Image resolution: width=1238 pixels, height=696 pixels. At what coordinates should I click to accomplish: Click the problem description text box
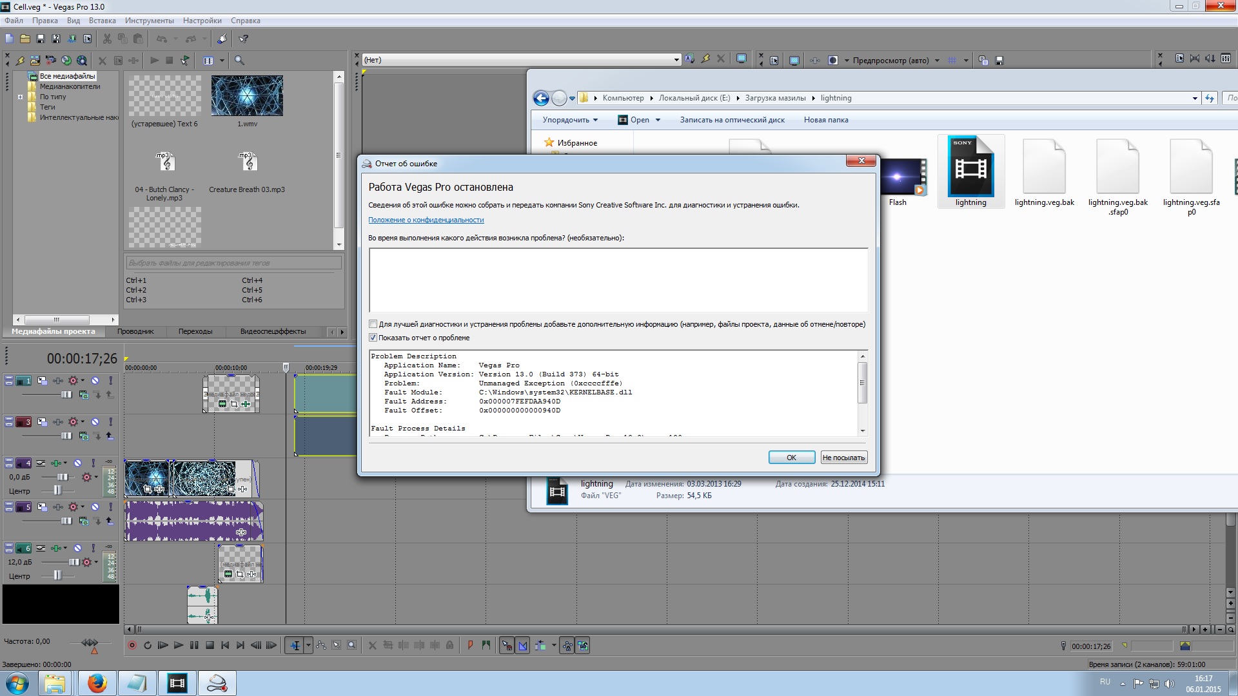(x=618, y=280)
